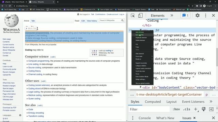Toggle the rendering emulations paintbrush icon
218x122 pixels.
tap(204, 109)
